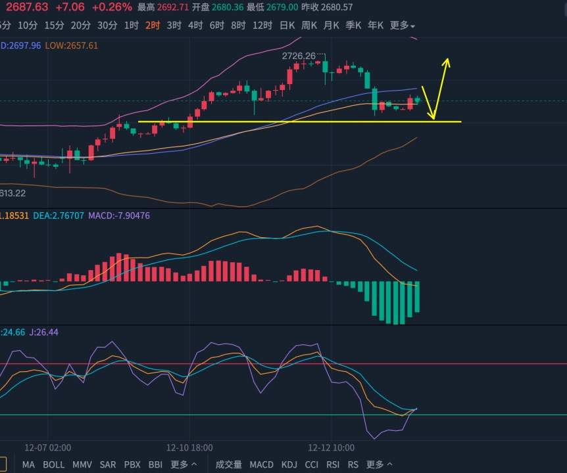This screenshot has width=567, height=473.
Task: Select the highlighted 2时 timeframe
Action: (153, 25)
